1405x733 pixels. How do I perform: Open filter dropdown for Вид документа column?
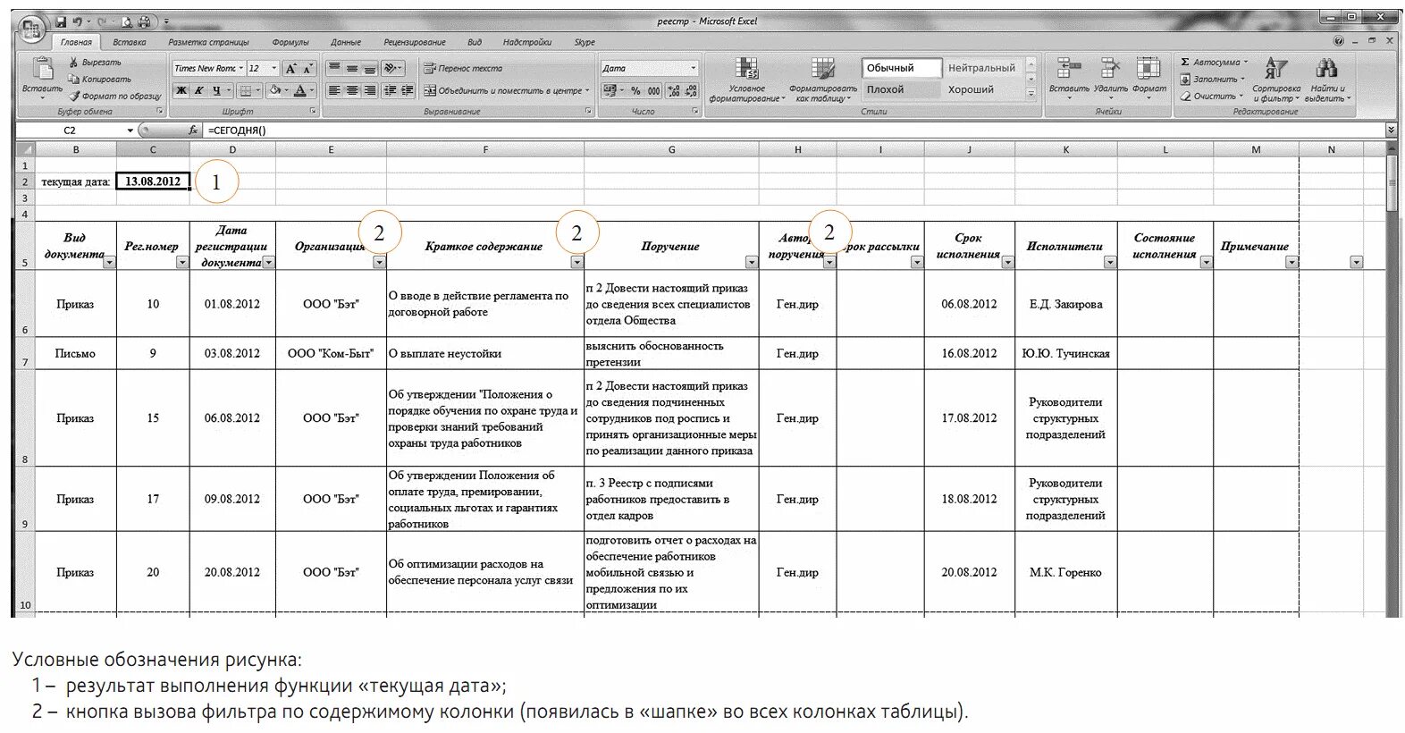[x=109, y=262]
